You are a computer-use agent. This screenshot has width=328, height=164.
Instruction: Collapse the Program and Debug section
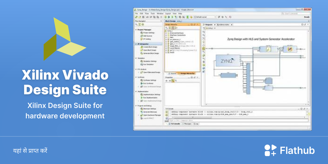click(136, 106)
